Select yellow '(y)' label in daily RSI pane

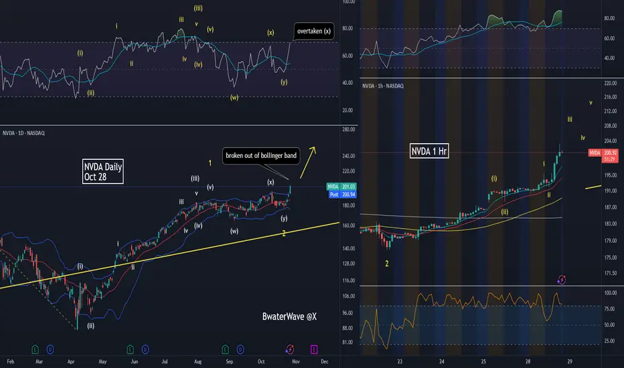284,82
